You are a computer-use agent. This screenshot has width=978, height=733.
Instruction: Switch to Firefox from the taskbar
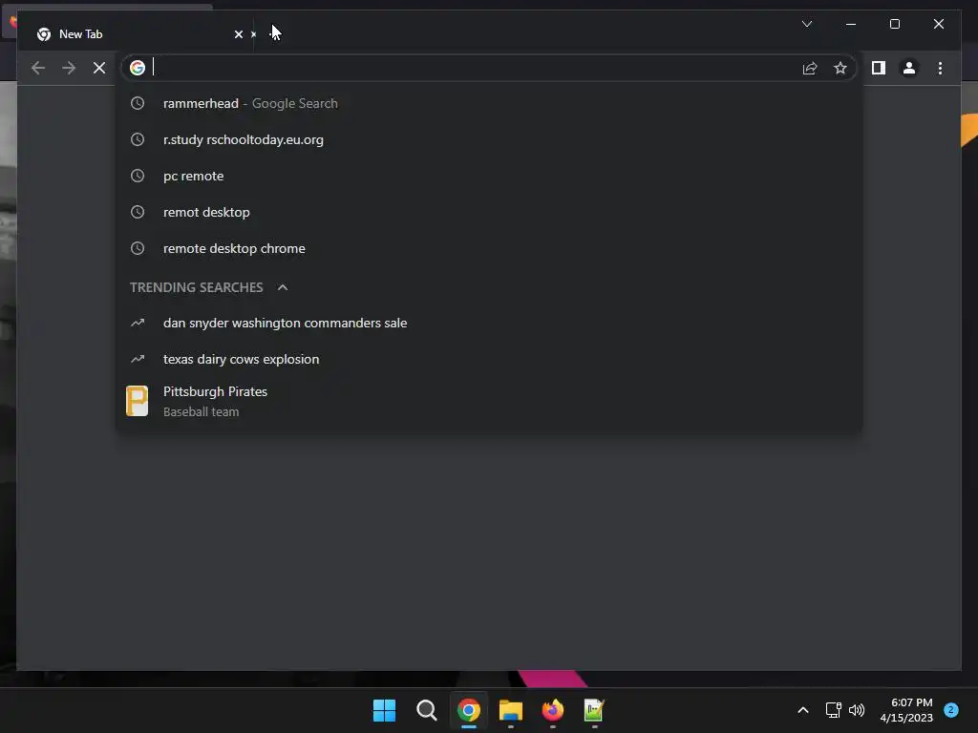(x=553, y=710)
